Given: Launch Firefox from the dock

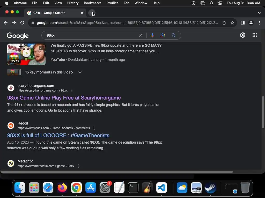Looking at the screenshot, I should tap(62, 188).
